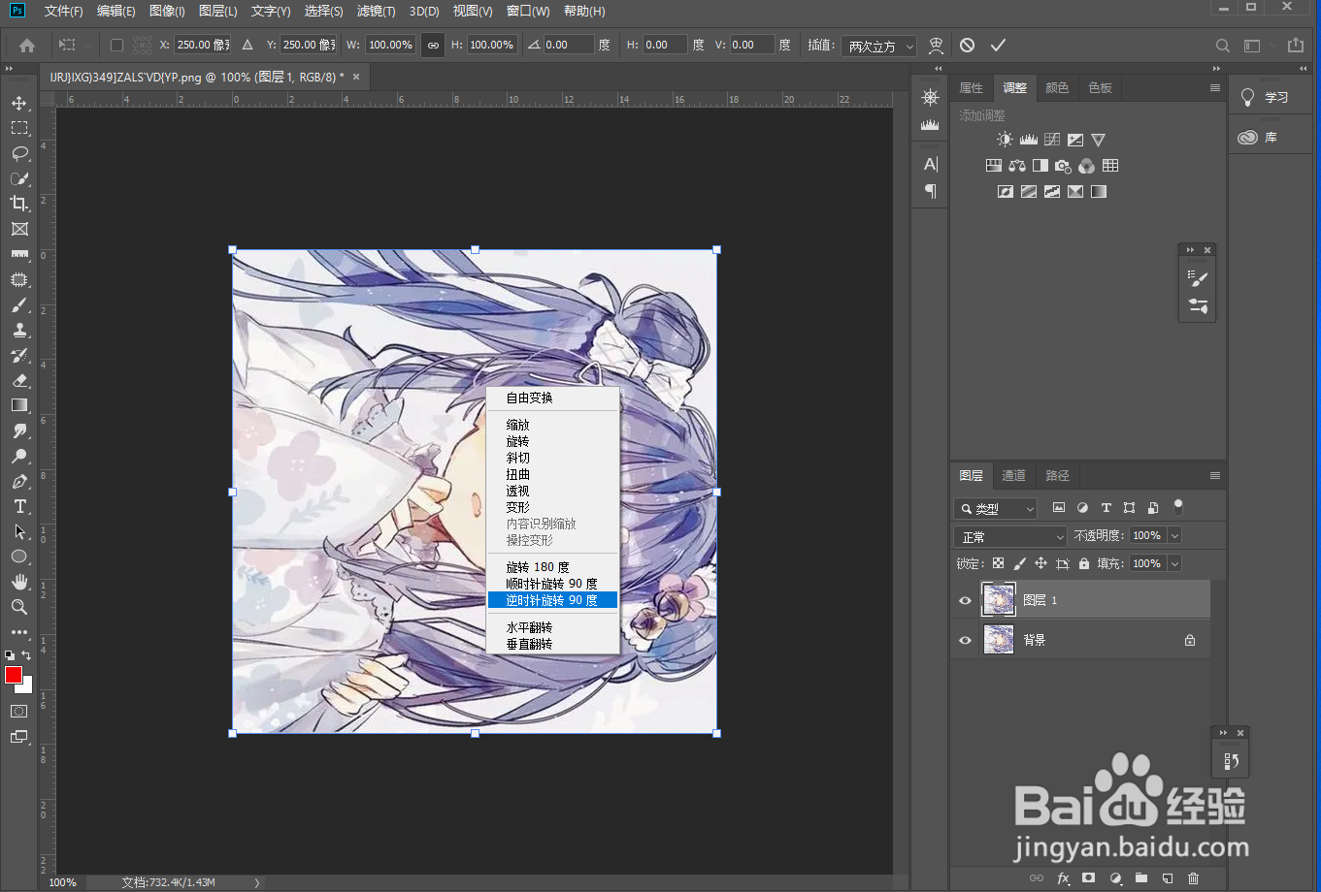Switch to 通道 tab
Screen dimensions: 1321x892
1013,476
